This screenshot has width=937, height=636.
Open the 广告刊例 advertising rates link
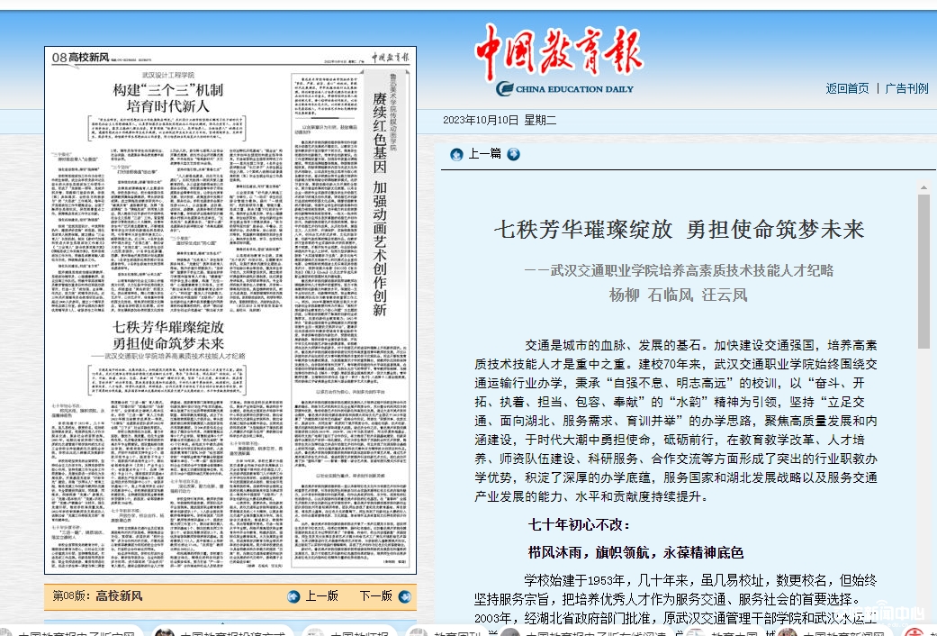pos(906,88)
